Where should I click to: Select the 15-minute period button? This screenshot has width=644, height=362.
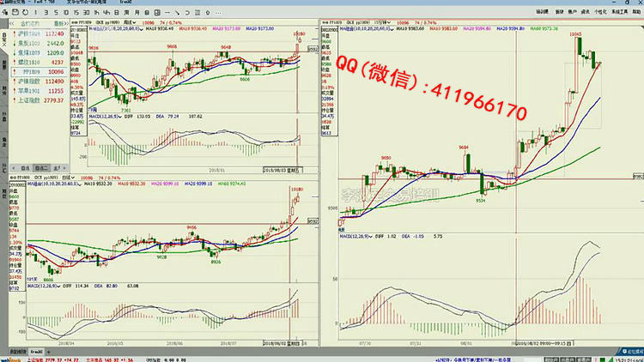[76, 12]
